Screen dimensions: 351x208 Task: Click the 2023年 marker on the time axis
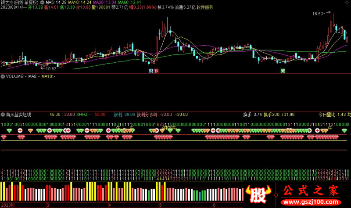[8, 205]
